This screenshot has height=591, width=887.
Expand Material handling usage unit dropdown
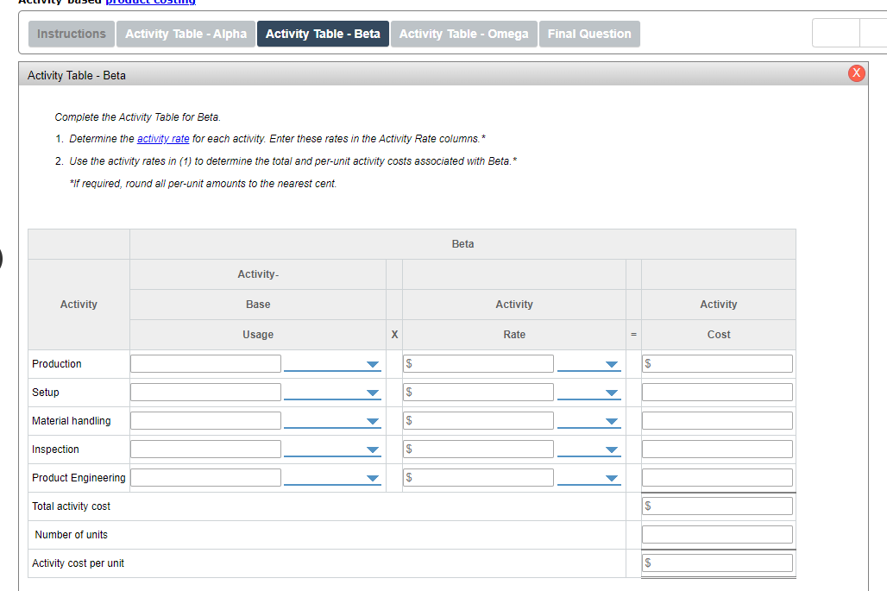332,421
